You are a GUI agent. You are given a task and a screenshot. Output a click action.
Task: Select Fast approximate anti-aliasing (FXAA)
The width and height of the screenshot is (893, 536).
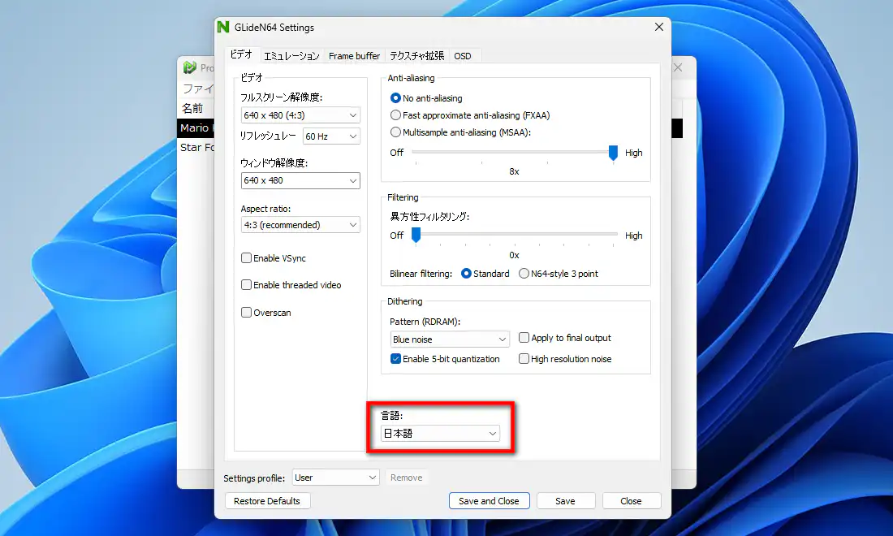(396, 115)
